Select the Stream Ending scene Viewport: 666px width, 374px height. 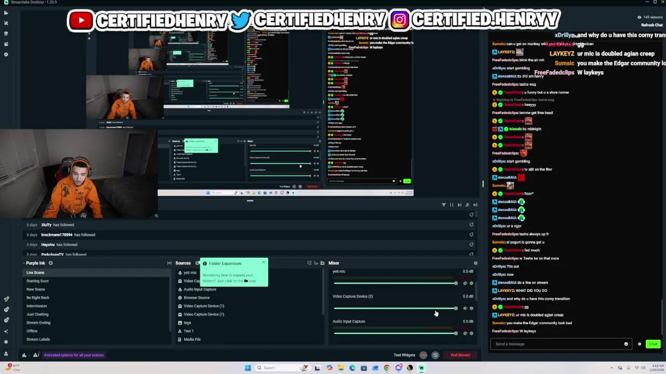(97, 323)
